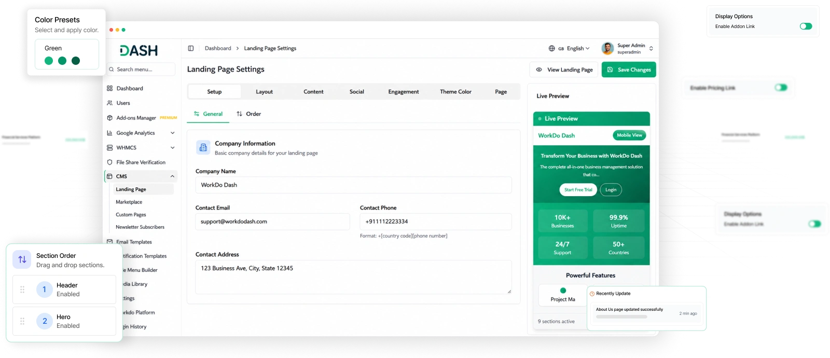Click the Contact Address text area
The width and height of the screenshot is (830, 358).
353,277
